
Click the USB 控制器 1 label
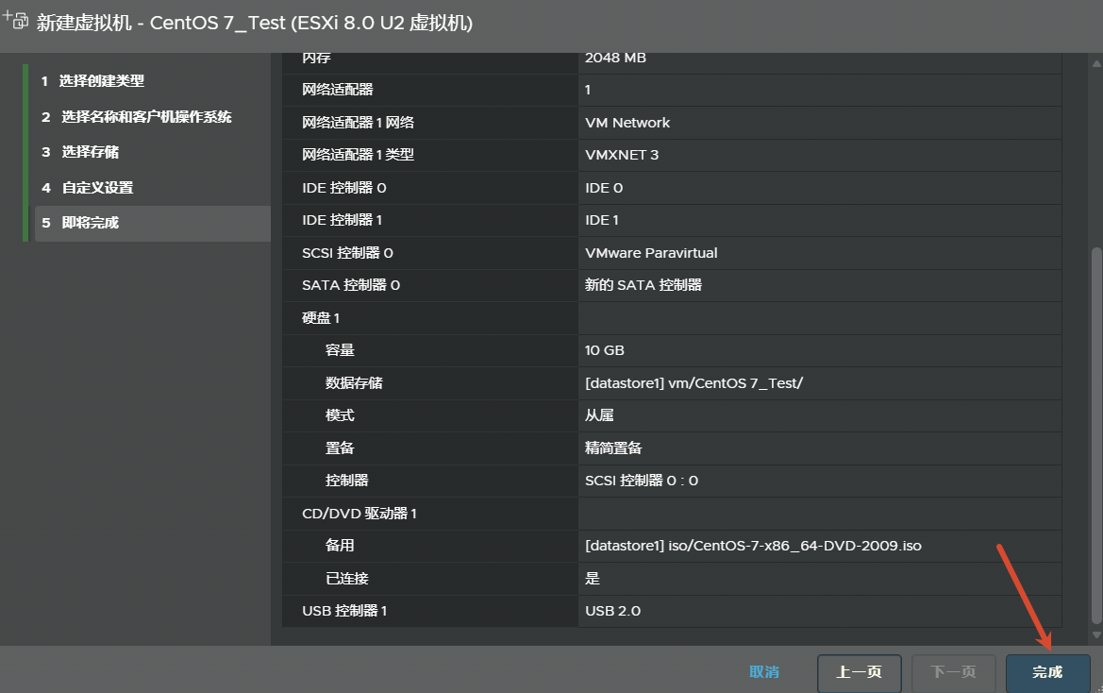tap(344, 611)
